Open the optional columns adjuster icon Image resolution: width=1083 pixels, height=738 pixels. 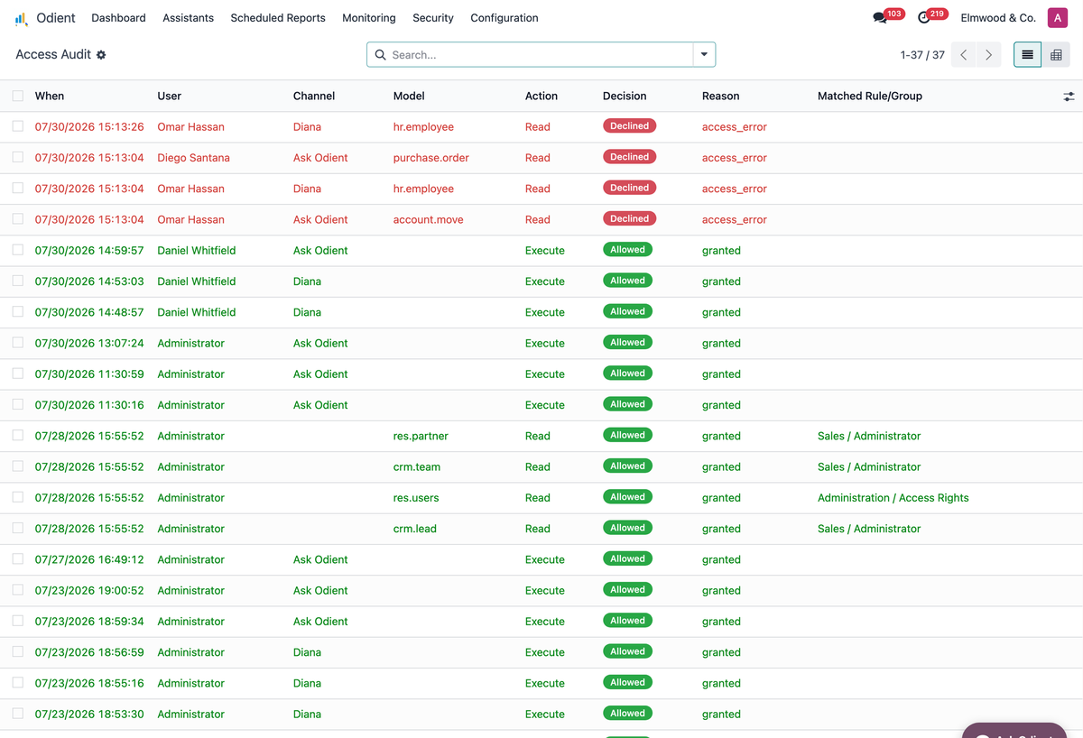(1069, 96)
